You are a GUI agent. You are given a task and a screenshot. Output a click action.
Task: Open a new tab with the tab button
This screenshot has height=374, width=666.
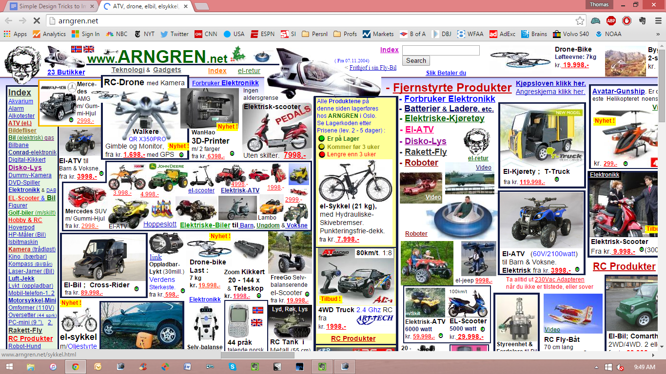[201, 6]
